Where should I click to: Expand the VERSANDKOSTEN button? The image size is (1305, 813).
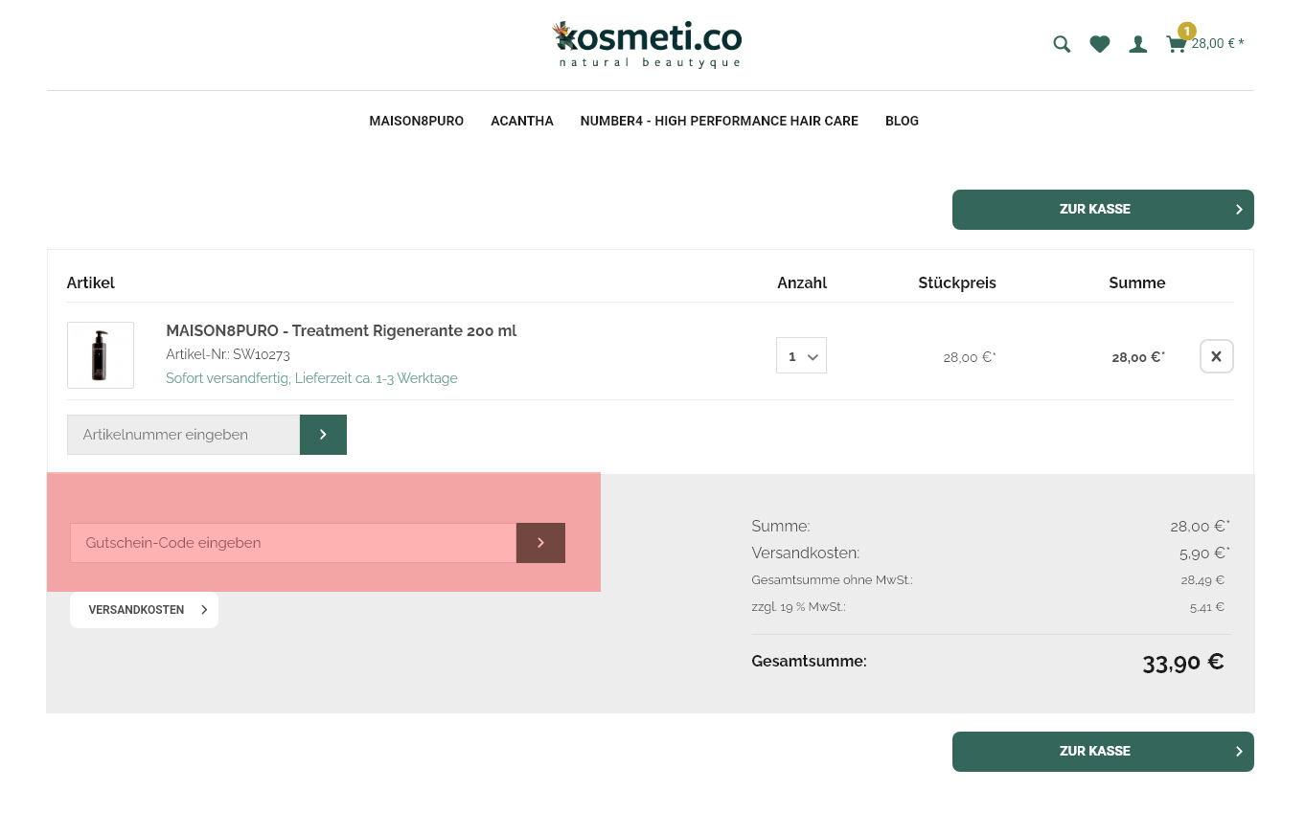coord(144,610)
